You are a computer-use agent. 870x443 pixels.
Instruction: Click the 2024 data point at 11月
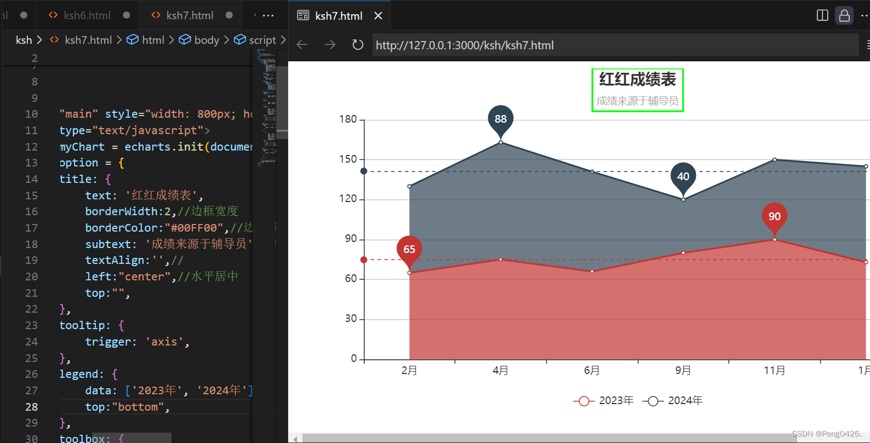click(775, 159)
